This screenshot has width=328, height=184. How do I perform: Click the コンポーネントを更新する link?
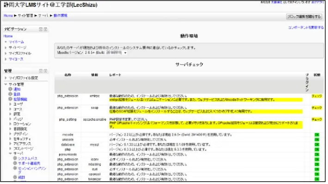point(306,28)
